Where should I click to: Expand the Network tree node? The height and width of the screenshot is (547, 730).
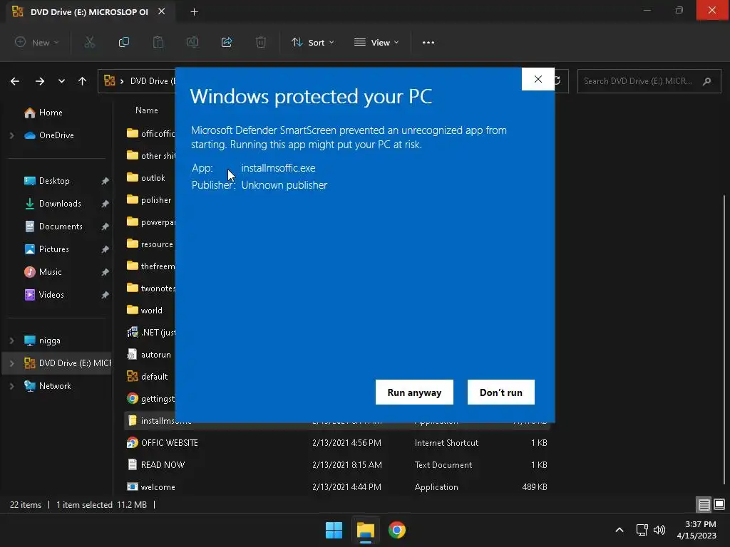point(11,386)
